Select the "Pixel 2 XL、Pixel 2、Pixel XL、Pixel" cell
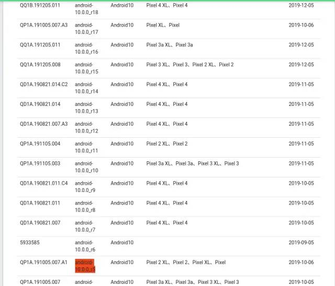Image resolution: width=335 pixels, height=286 pixels. [x=186, y=263]
